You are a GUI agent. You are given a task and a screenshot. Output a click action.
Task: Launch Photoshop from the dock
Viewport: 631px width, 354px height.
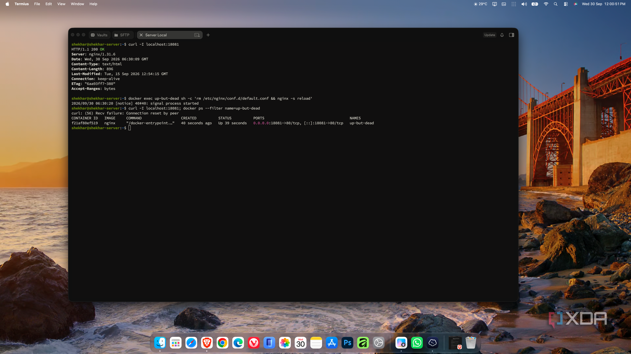click(x=347, y=343)
